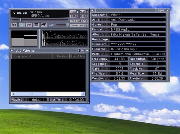Screen dimensions: 180x134
Task: Minimize the song info window
Action: click(x=163, y=11)
